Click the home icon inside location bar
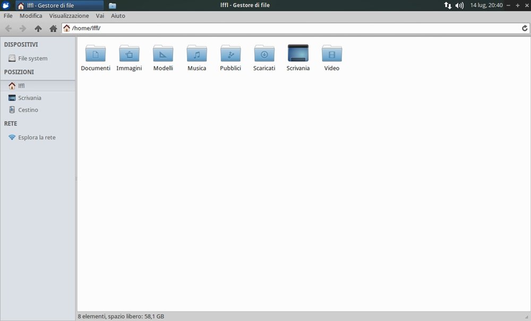 click(67, 28)
